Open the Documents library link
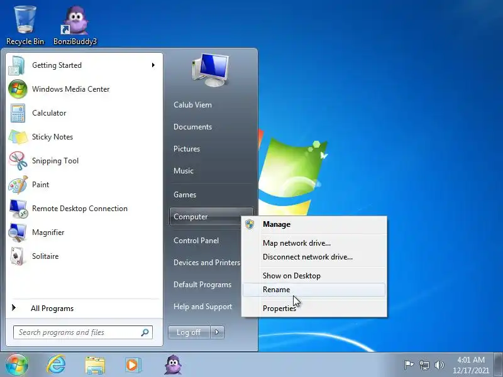Viewport: 503px width, 377px height. [x=211, y=127]
